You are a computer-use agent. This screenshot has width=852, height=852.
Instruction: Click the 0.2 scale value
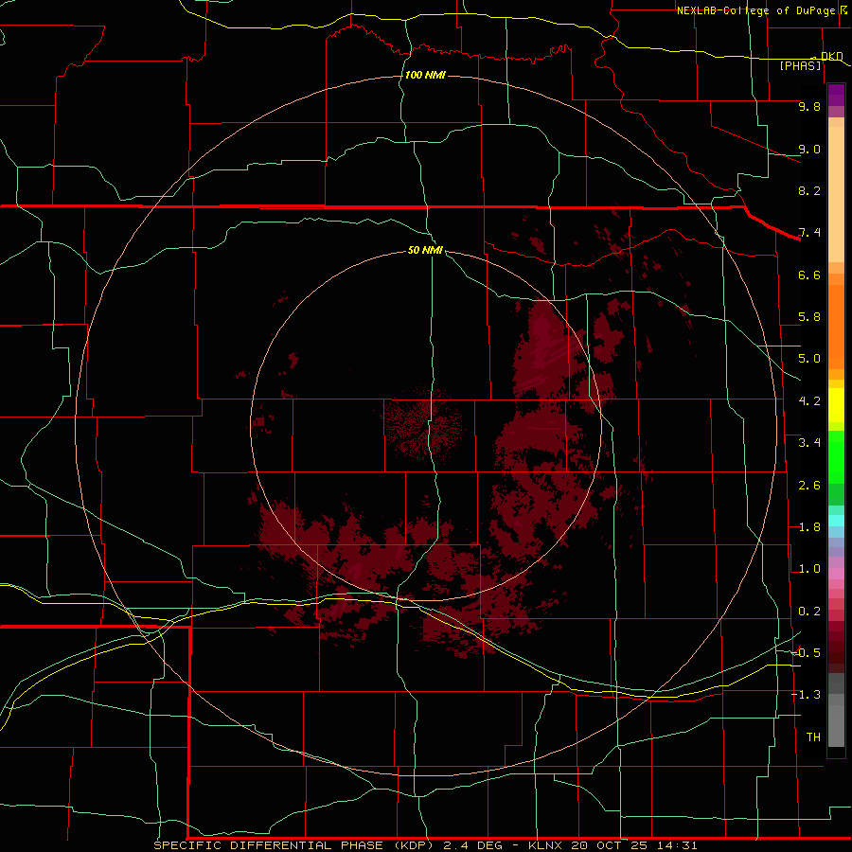(x=809, y=612)
